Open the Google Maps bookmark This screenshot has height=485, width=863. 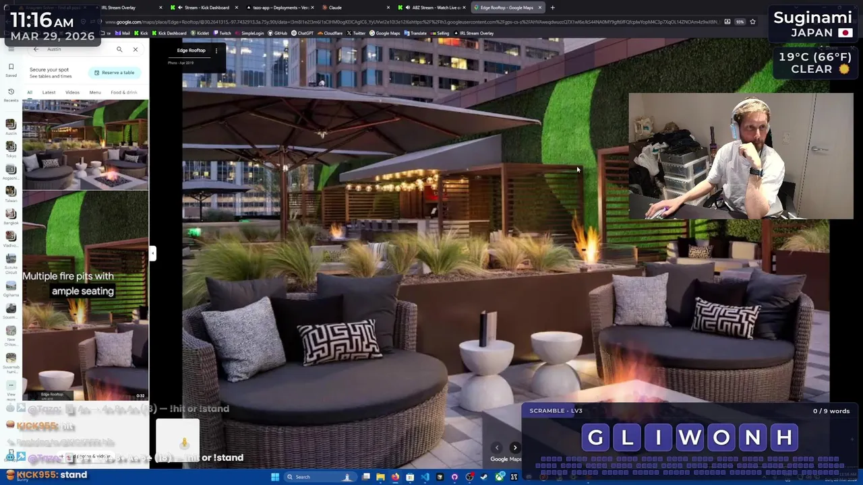[x=384, y=33]
